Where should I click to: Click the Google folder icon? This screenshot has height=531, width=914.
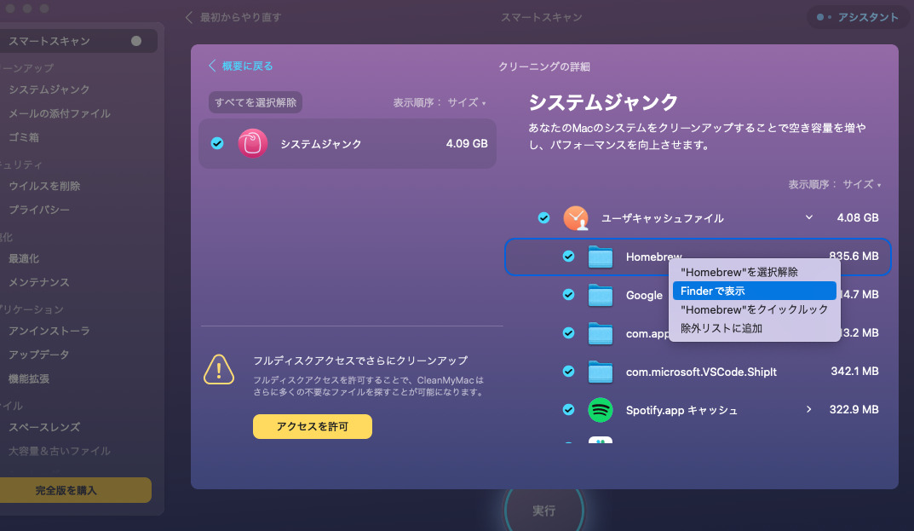pos(600,295)
